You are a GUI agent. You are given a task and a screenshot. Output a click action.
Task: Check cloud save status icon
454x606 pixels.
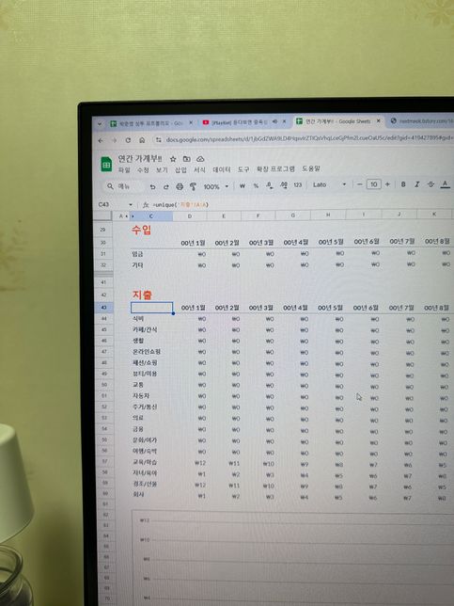click(x=200, y=159)
